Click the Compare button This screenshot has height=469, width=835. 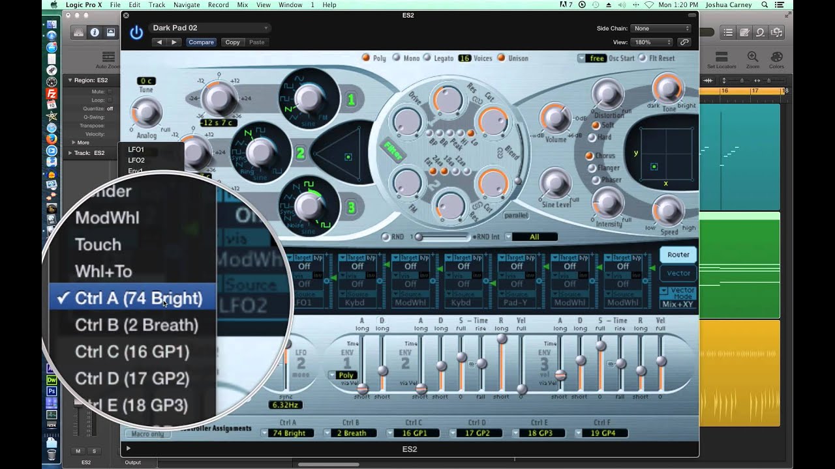click(x=201, y=42)
